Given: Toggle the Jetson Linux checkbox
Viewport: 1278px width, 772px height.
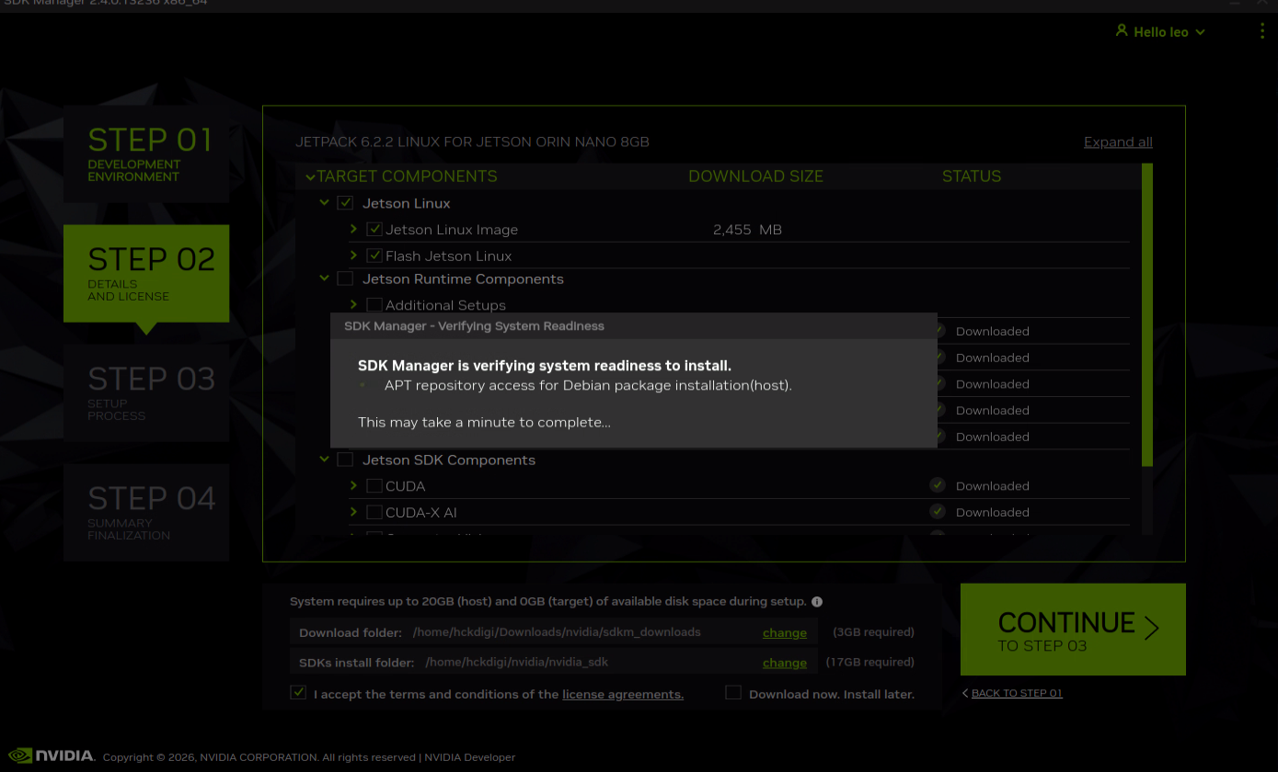Looking at the screenshot, I should 345,203.
